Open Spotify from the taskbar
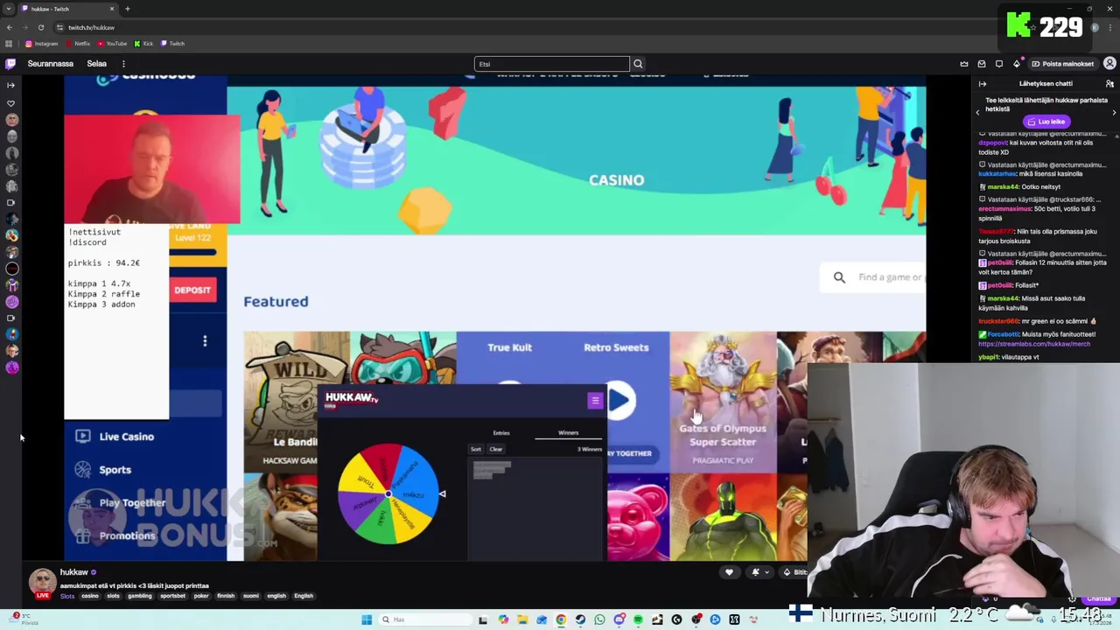The width and height of the screenshot is (1120, 630). coord(638,619)
